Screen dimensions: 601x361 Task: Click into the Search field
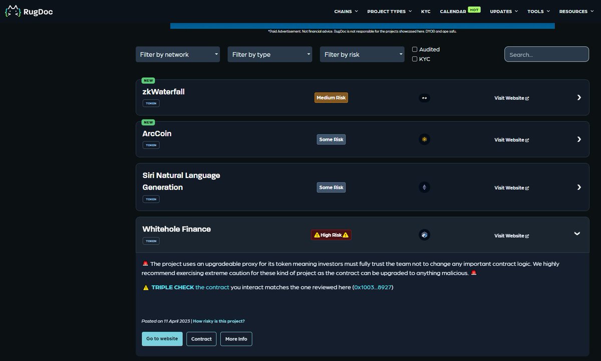(x=546, y=54)
